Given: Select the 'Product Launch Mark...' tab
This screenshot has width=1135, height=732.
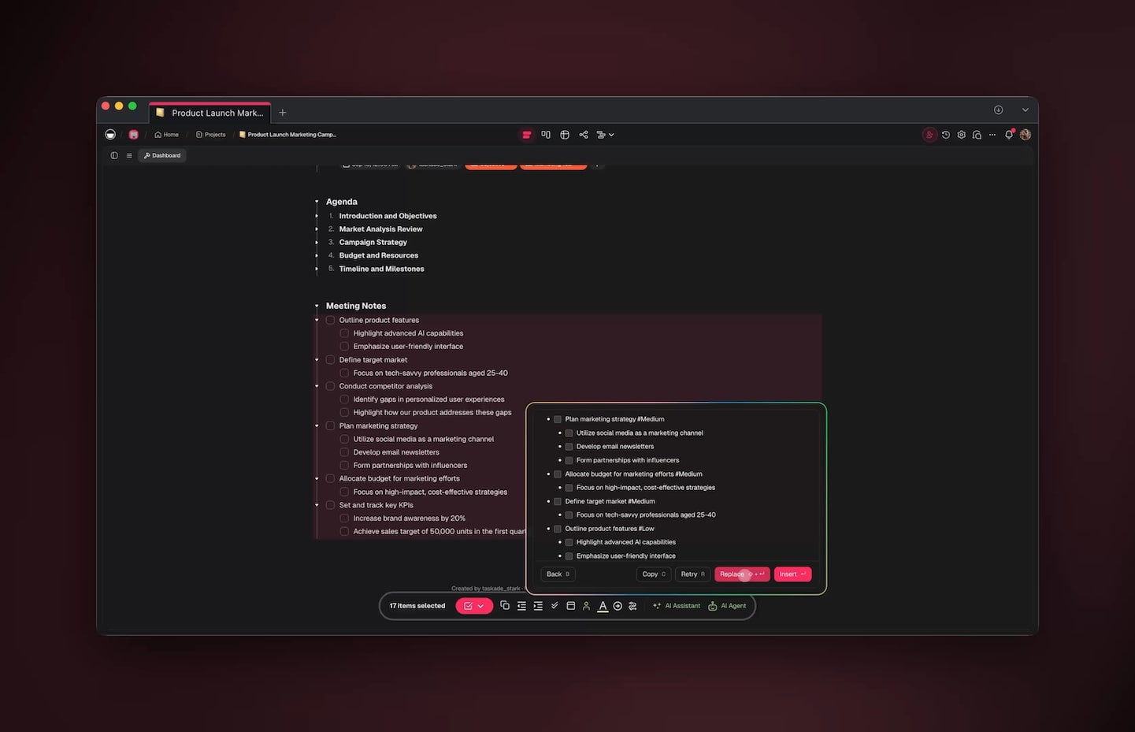Looking at the screenshot, I should click(x=210, y=113).
